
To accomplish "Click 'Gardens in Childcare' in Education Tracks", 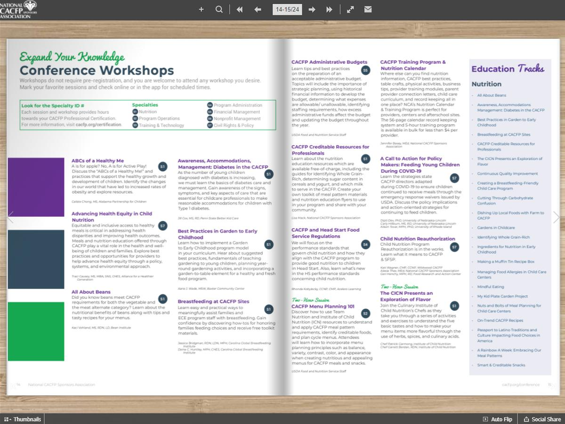I will click(x=496, y=228).
